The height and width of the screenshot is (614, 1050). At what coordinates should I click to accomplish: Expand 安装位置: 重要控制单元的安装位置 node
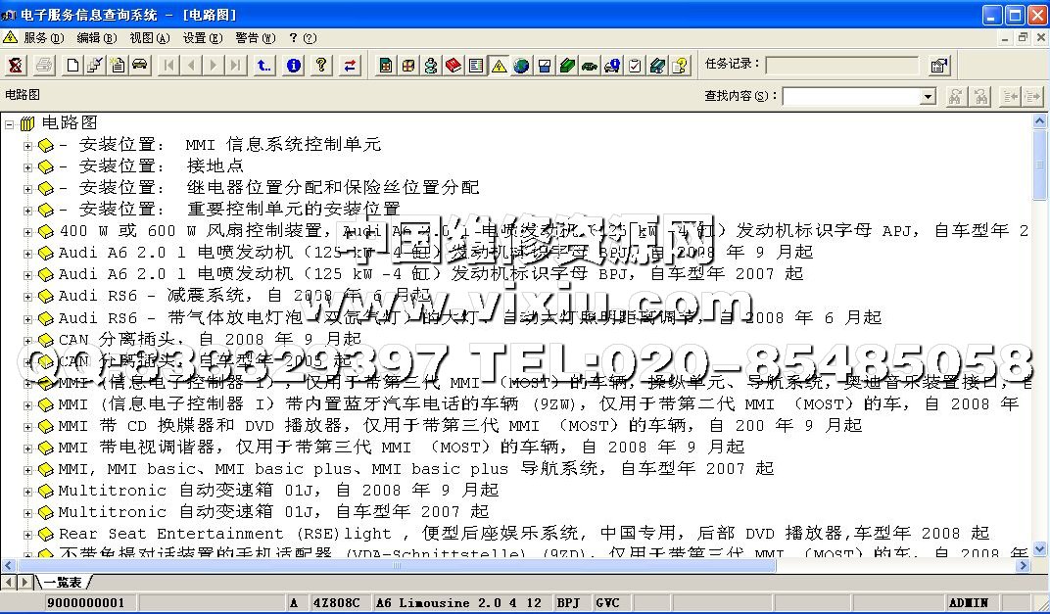coord(27,211)
